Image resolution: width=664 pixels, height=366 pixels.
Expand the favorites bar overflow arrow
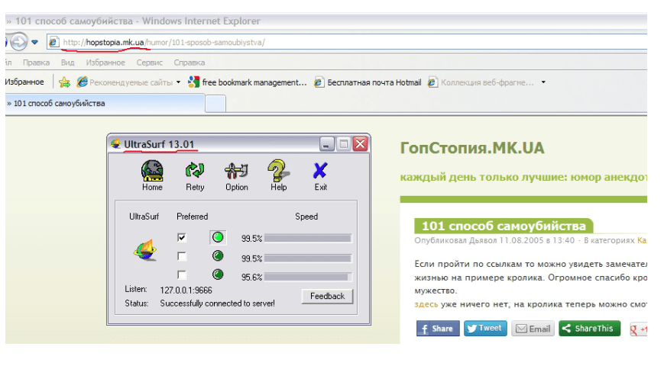543,82
